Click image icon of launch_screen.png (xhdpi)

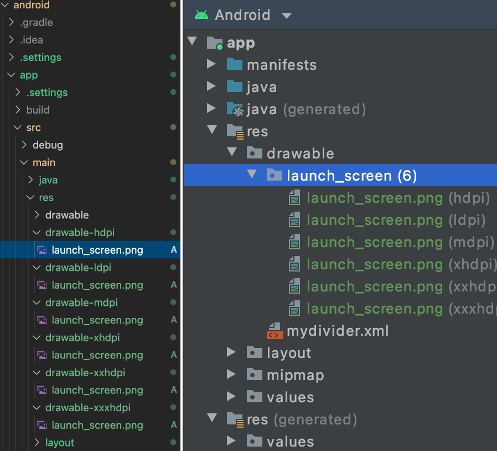click(294, 264)
